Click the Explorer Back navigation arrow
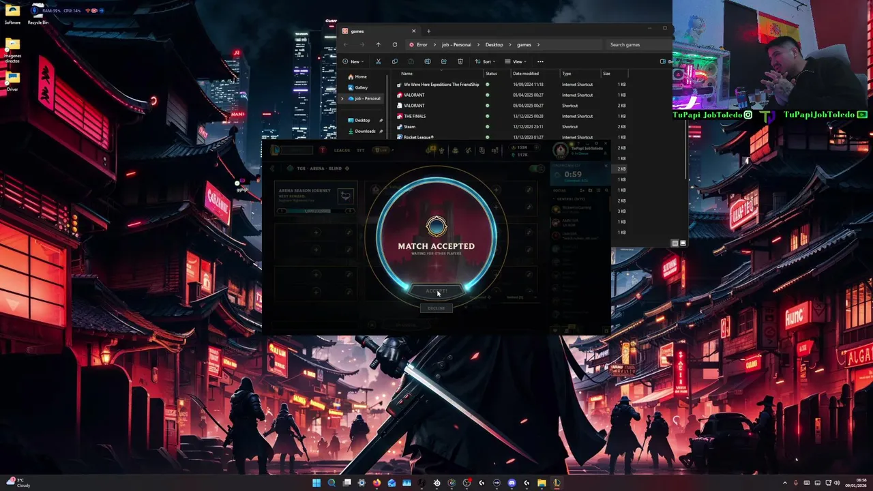Screen dimensions: 873x491 [x=345, y=44]
